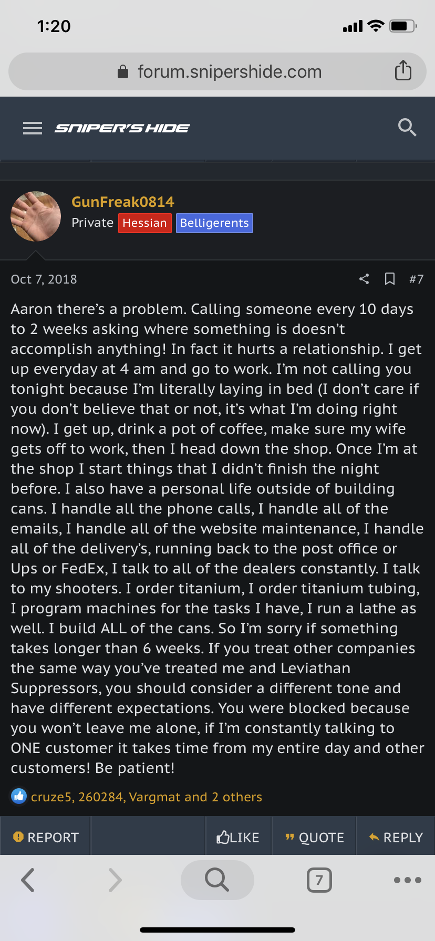The height and width of the screenshot is (941, 435).
Task: Like this post
Action: tap(238, 838)
